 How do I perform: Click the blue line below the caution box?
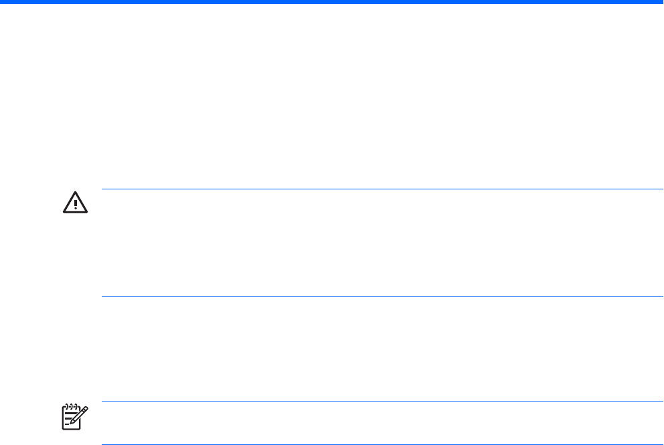pos(382,296)
